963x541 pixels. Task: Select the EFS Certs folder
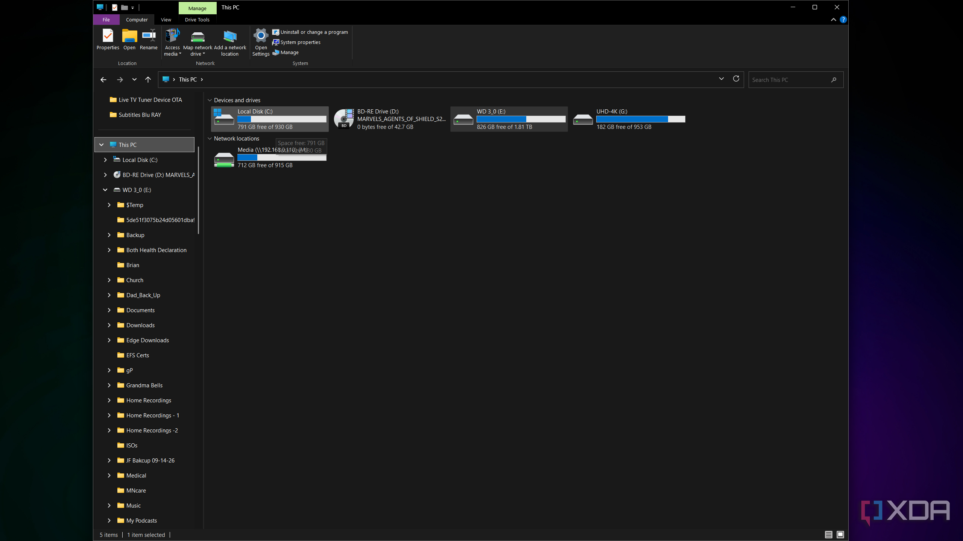coord(133,355)
